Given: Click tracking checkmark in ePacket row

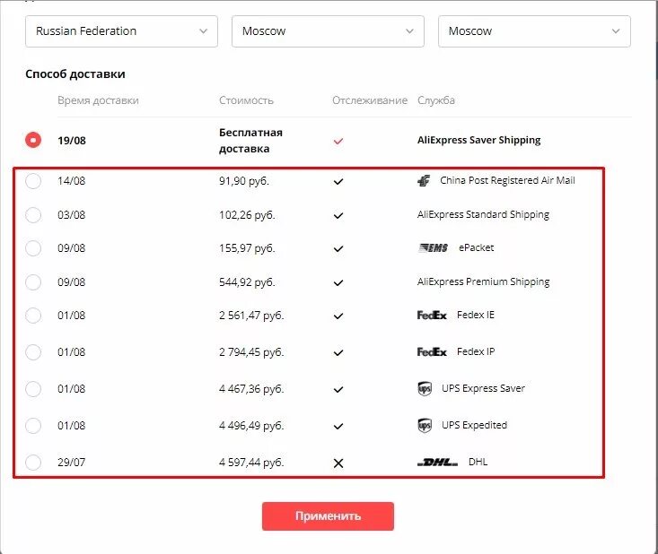Looking at the screenshot, I should 338,249.
